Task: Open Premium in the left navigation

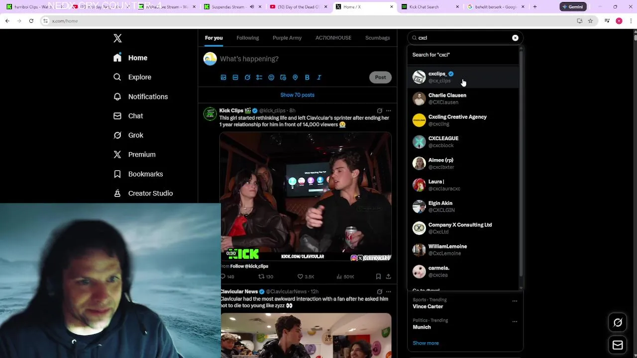Action: (x=135, y=155)
